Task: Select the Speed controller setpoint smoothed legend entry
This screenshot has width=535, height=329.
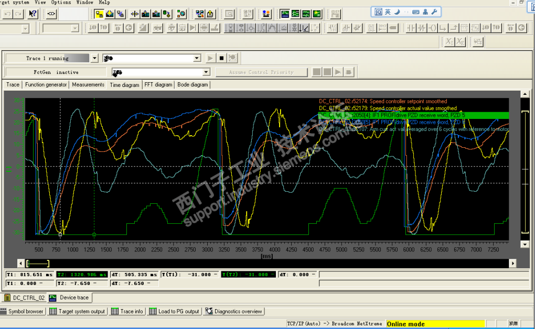Action: point(383,101)
